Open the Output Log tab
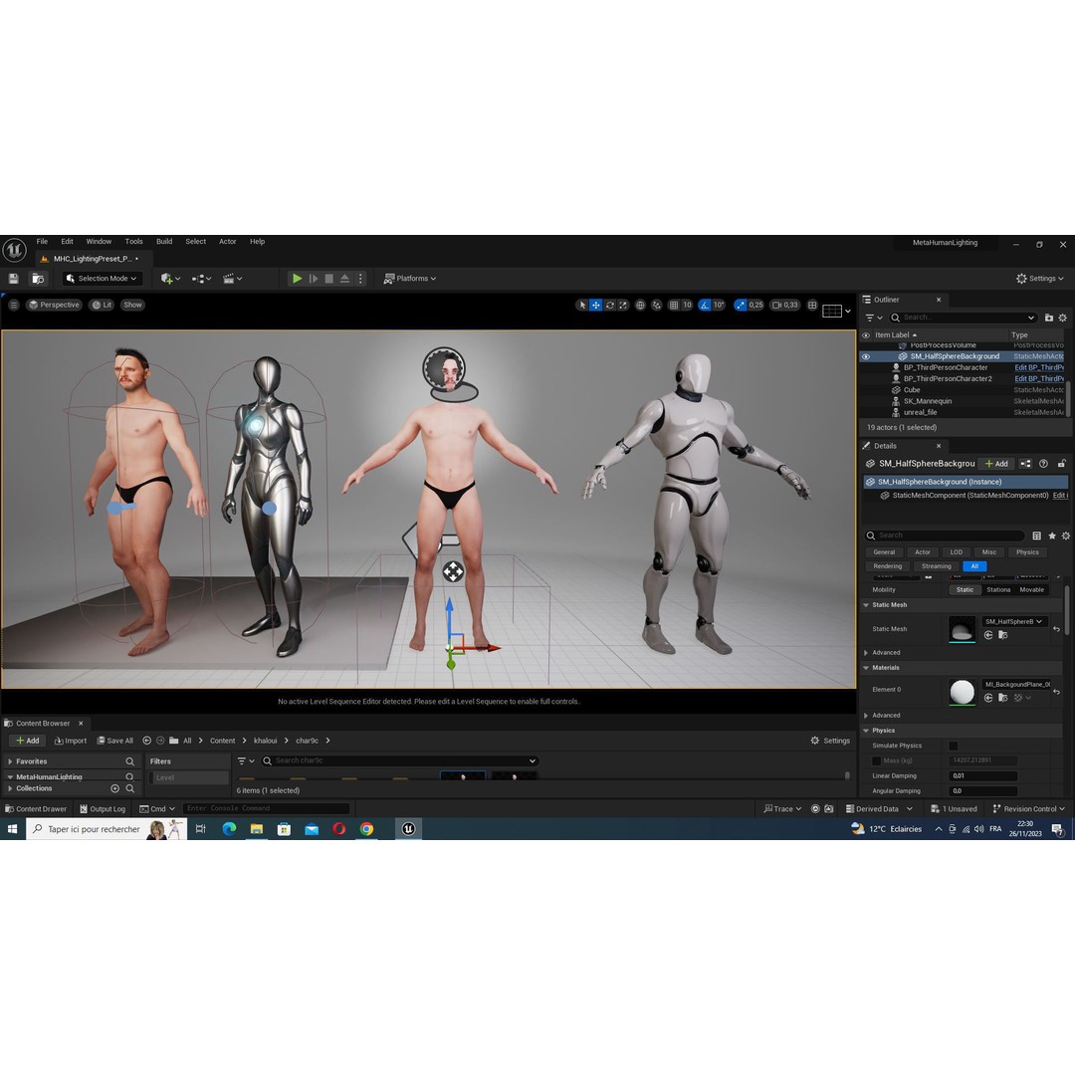 [103, 809]
